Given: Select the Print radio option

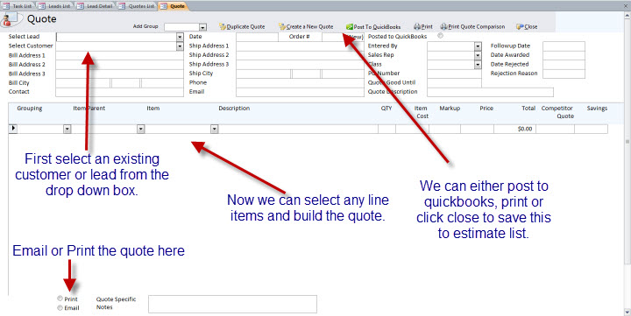Looking at the screenshot, I should click(60, 298).
